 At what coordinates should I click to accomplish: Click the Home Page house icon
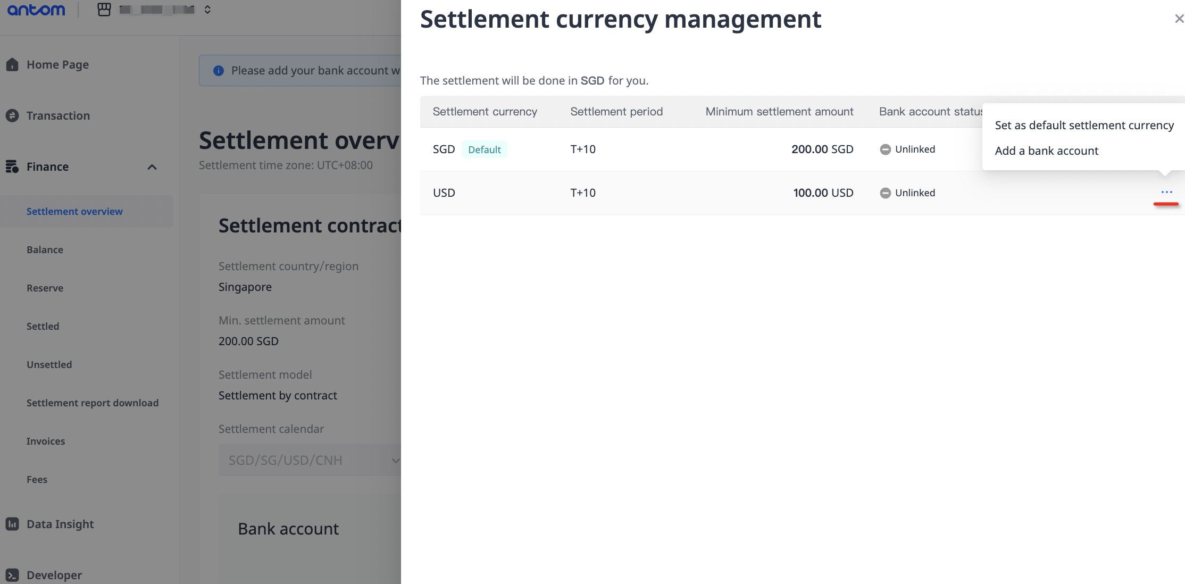pos(12,64)
